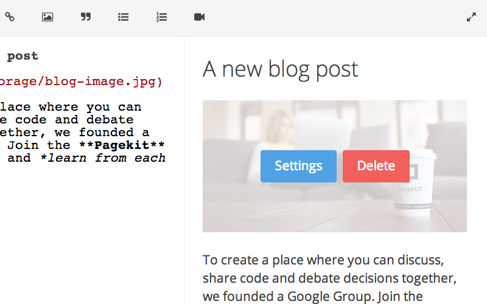The height and width of the screenshot is (304, 487).
Task: Click the 'A new blog post' heading
Action: coord(281,69)
